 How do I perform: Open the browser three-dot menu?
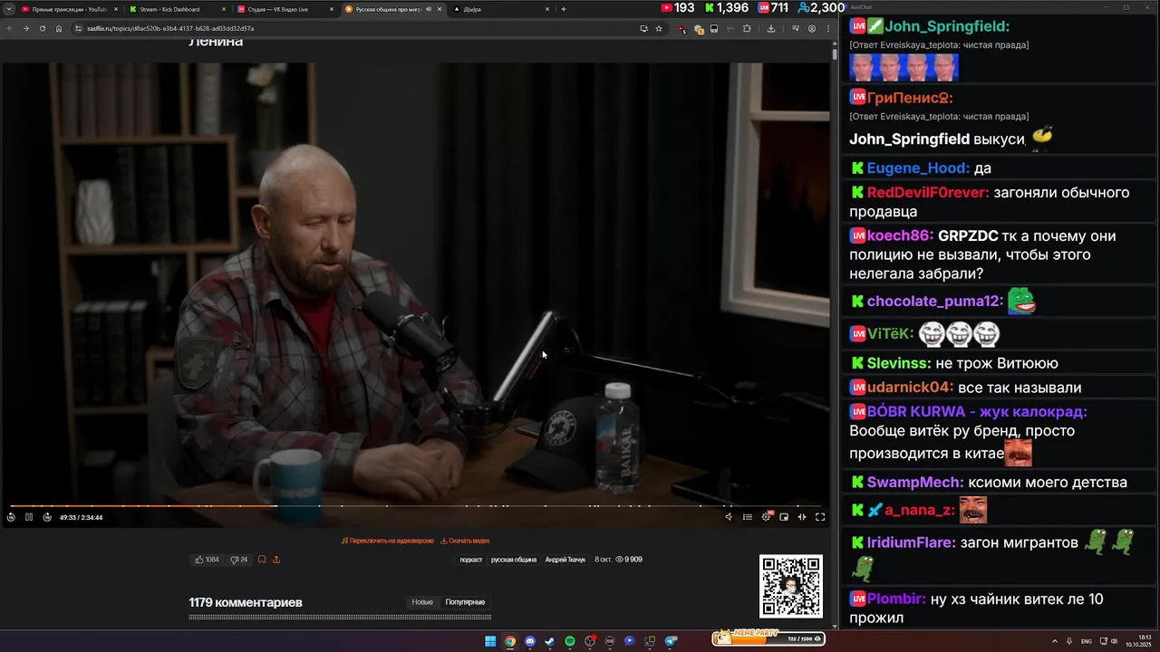coord(828,28)
